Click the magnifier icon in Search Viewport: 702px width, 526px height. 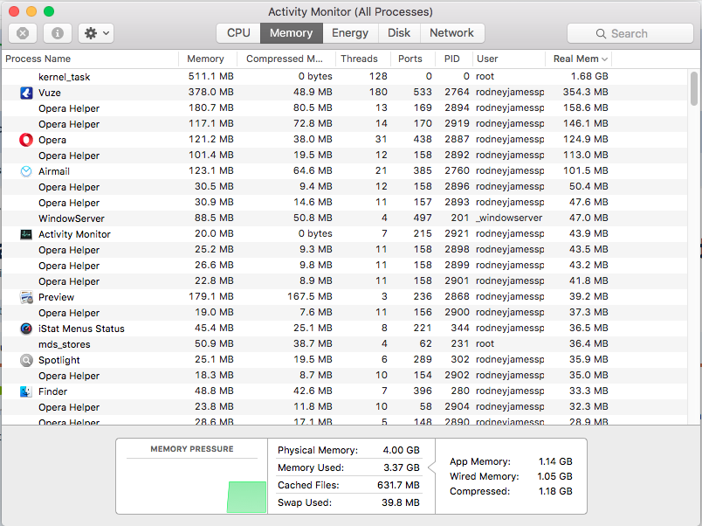tap(601, 33)
